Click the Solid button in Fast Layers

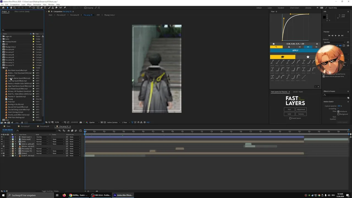[289, 114]
